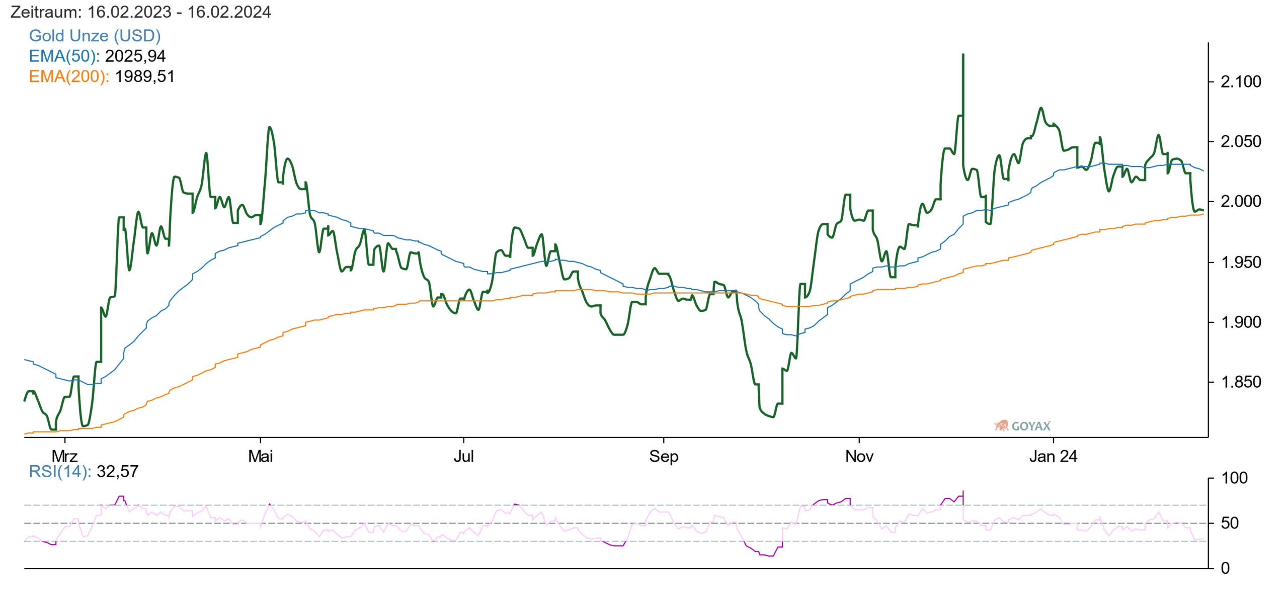The height and width of the screenshot is (604, 1288).
Task: Click the RSI axis label 50
Action: click(x=1230, y=524)
